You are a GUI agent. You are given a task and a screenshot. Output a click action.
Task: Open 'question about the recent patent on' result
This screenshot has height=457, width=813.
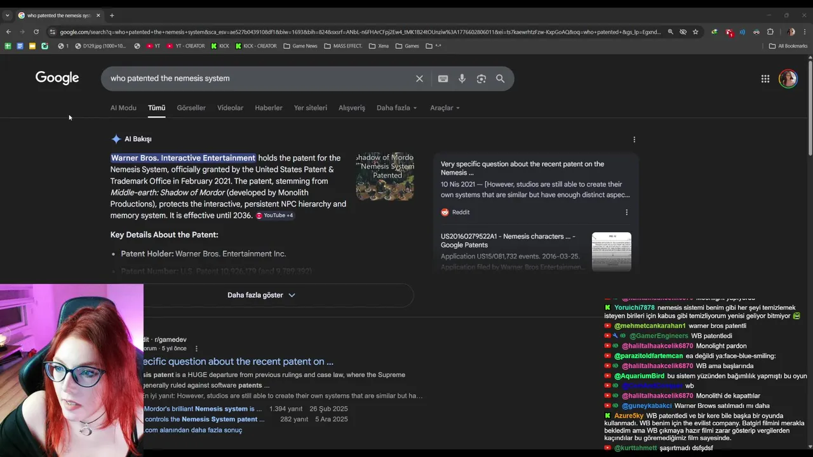point(239,362)
